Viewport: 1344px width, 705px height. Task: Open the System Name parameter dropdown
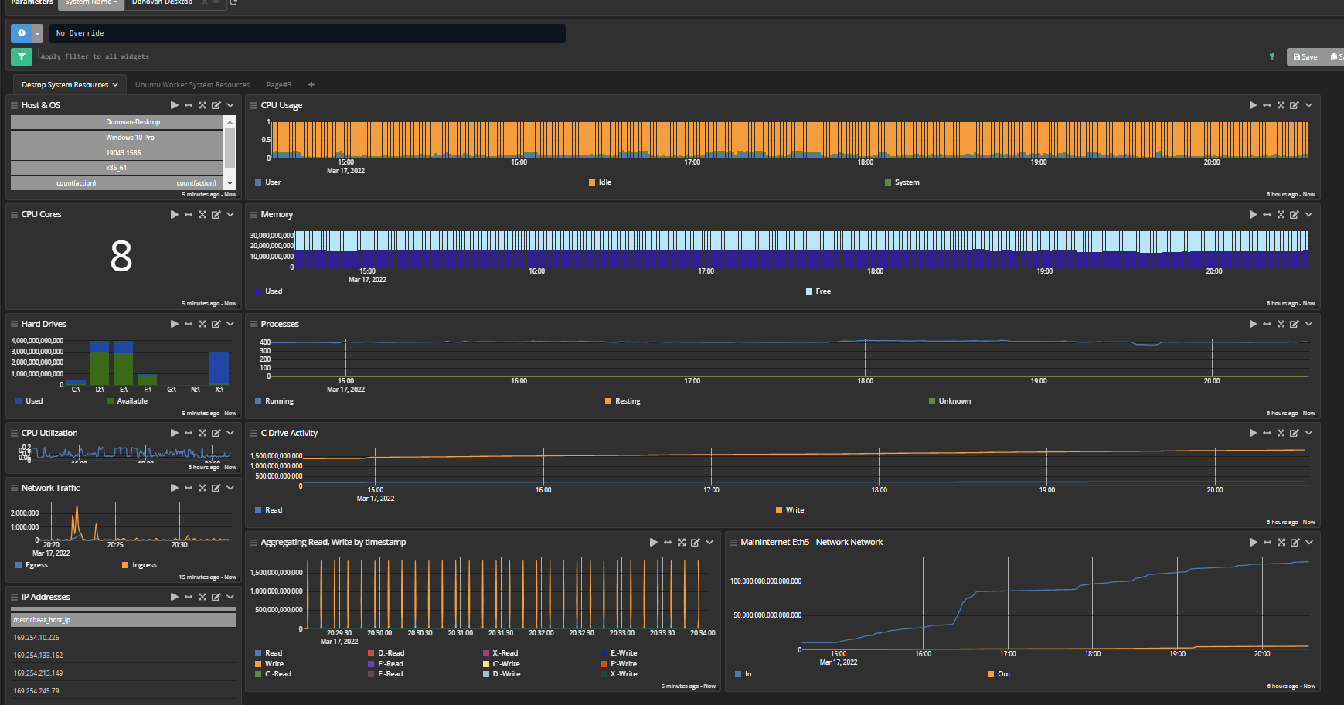91,3
